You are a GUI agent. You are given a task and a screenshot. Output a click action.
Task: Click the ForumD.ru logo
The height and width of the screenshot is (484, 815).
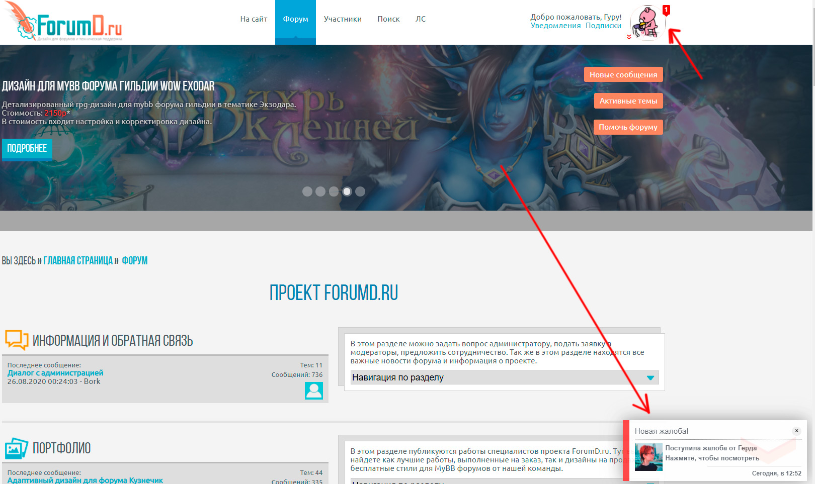[x=64, y=22]
